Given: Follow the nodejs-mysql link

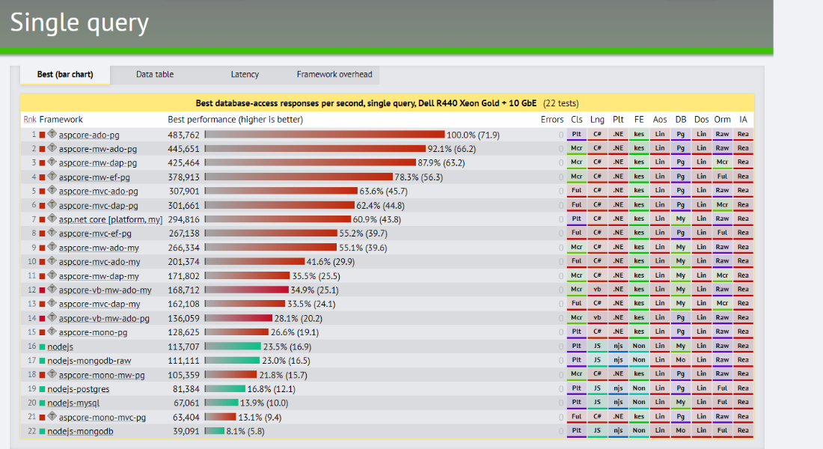Looking at the screenshot, I should pos(73,403).
